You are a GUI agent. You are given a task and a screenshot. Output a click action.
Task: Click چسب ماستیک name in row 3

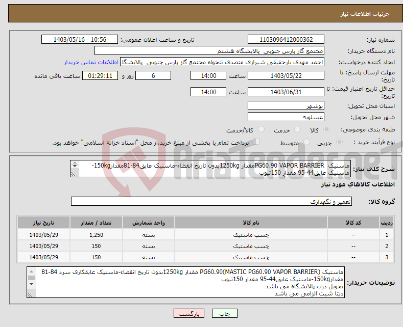click(251, 257)
